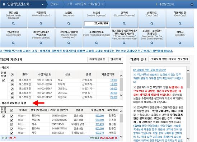Toggle 인별선택 checkbox in 의료비 table
197x142 pixels.
tap(4, 80)
